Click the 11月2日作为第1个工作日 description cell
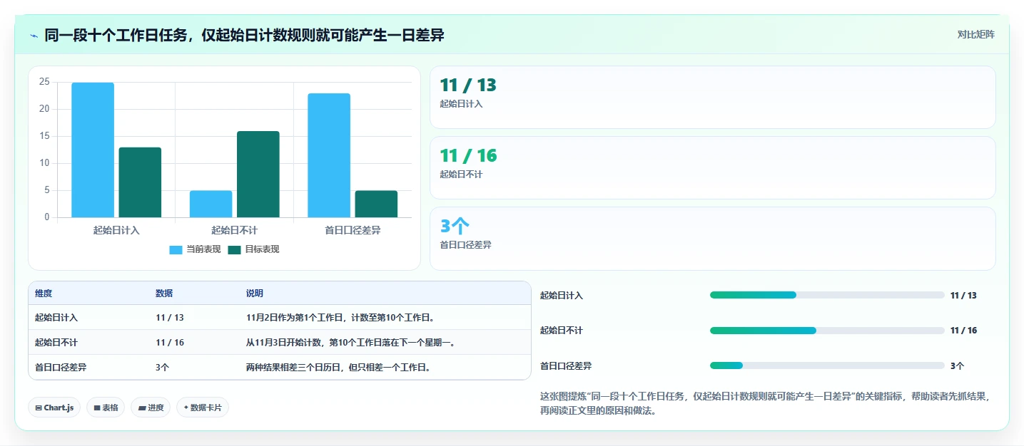 click(x=340, y=318)
